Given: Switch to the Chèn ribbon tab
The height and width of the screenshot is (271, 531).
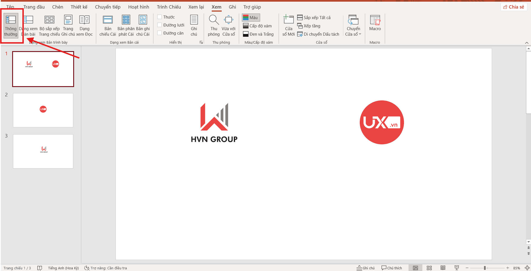Looking at the screenshot, I should point(57,7).
